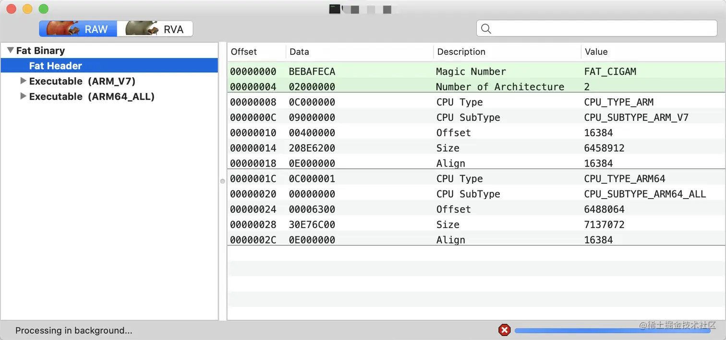Click offset 00000004 cell
Image resolution: width=726 pixels, height=340 pixels.
point(253,87)
